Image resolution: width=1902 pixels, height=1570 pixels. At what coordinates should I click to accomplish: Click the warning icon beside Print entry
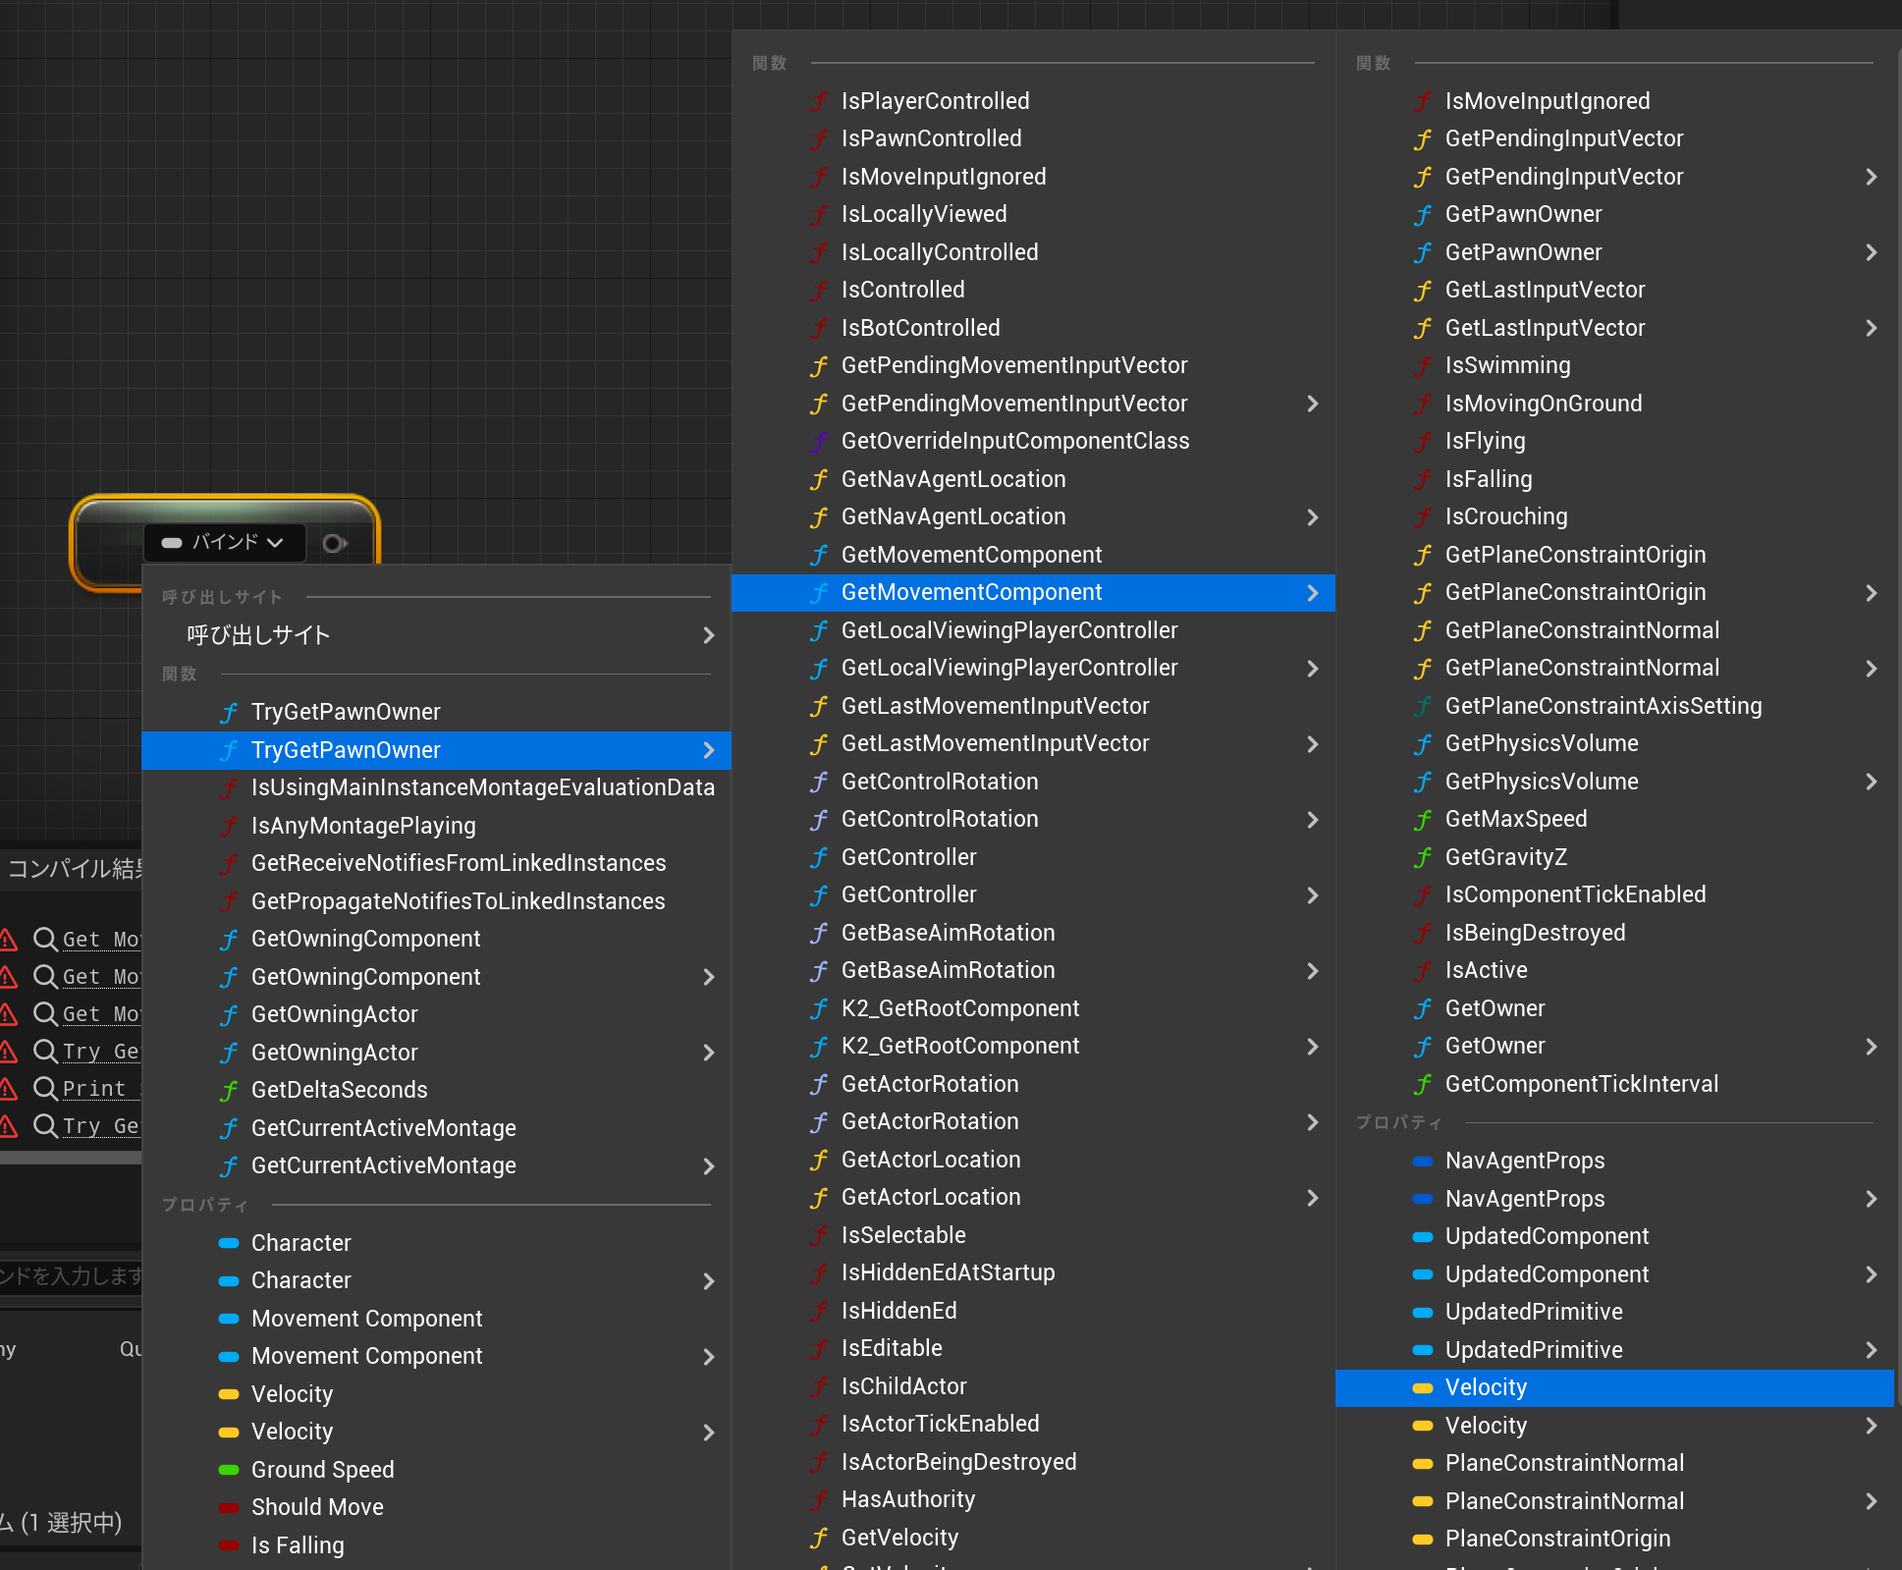point(9,1088)
